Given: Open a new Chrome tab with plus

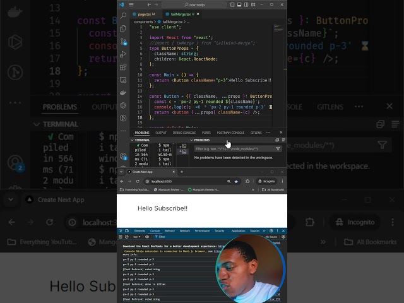Looking at the screenshot, I should [182, 172].
